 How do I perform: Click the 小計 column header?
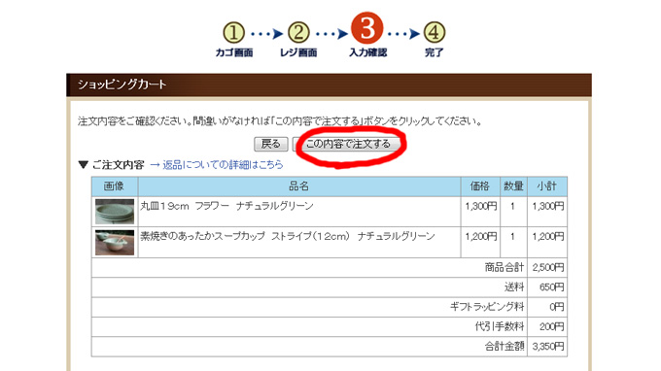pos(546,186)
